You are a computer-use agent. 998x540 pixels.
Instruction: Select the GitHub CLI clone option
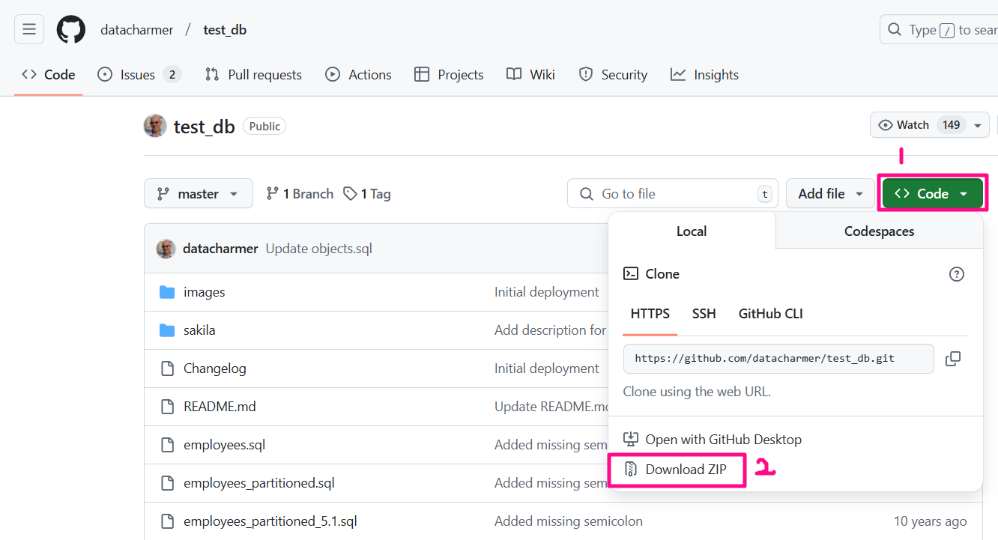771,314
